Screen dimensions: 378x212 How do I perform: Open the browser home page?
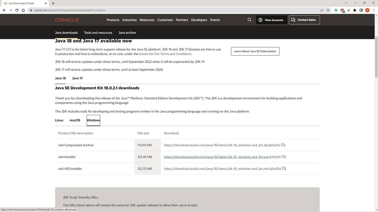pos(23,10)
